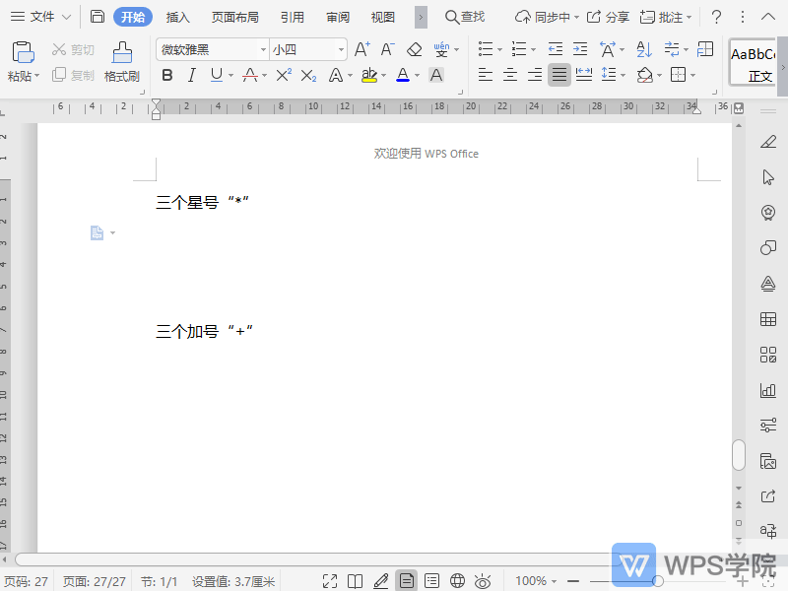Image resolution: width=788 pixels, height=591 pixels.
Task: Click the 批注 comment button
Action: point(666,17)
